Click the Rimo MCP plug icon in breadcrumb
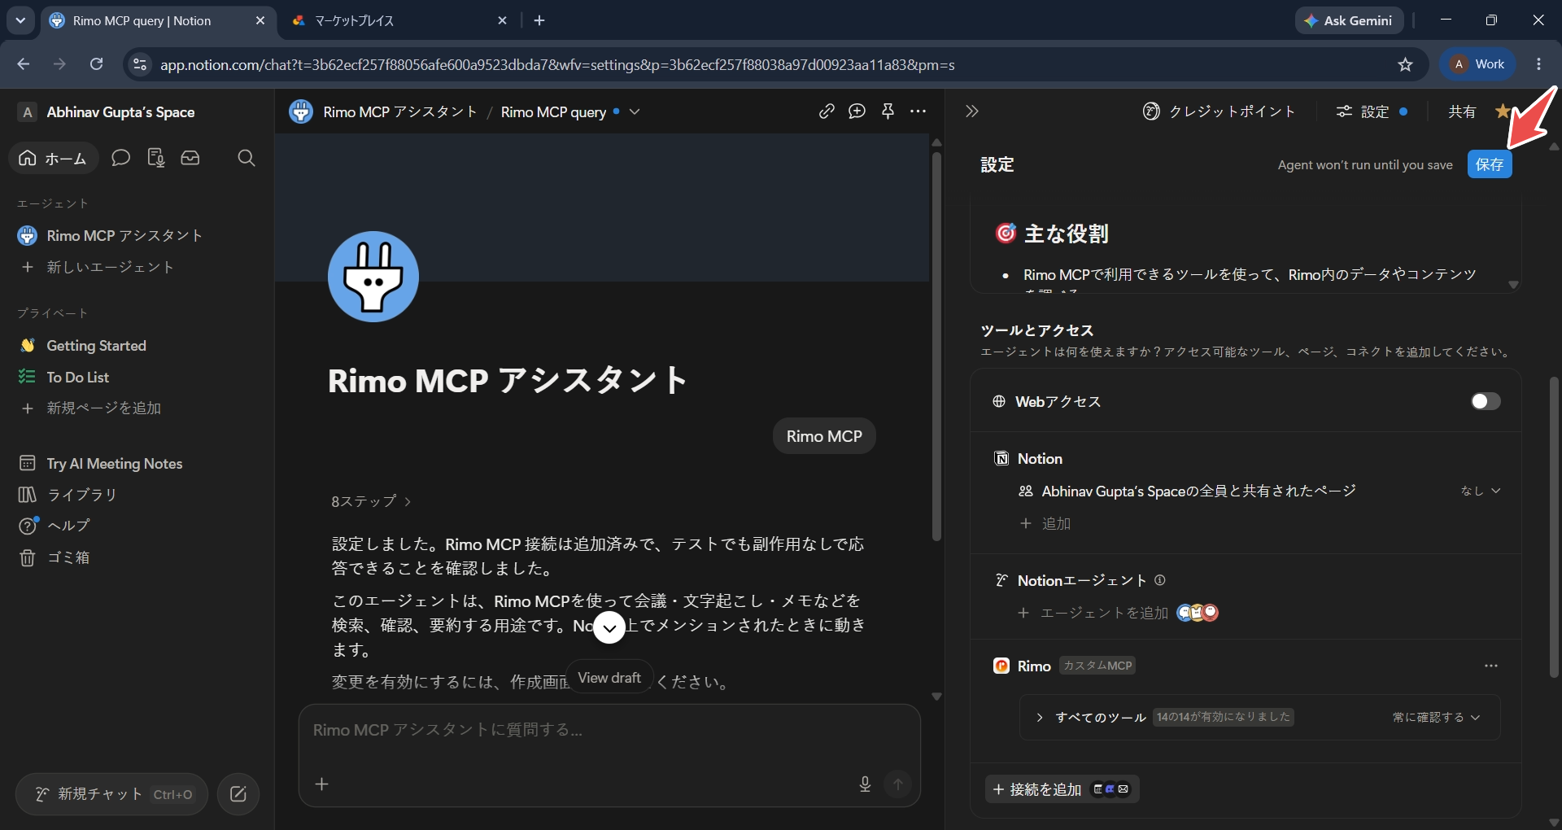1562x830 pixels. (x=301, y=111)
